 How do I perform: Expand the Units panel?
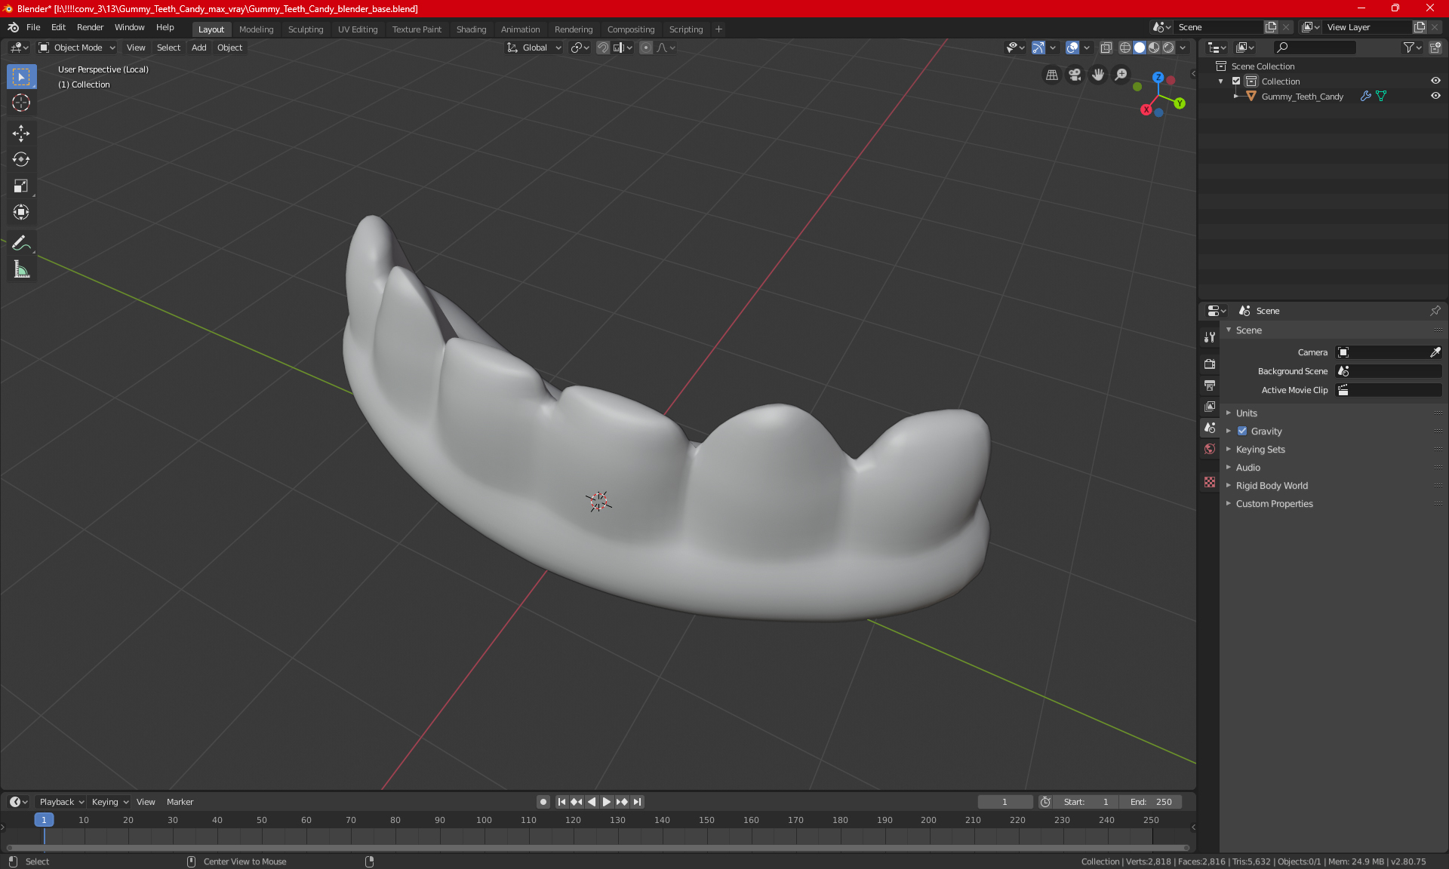1247,413
